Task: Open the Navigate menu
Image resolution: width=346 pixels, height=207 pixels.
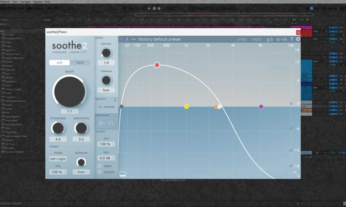Action: pyautogui.click(x=25, y=2)
